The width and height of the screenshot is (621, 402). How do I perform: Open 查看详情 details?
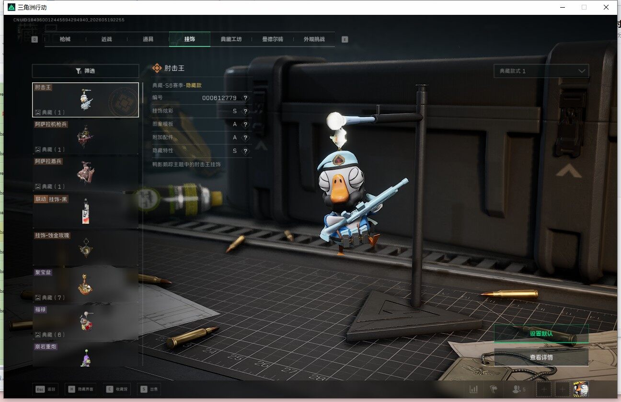[x=541, y=357]
